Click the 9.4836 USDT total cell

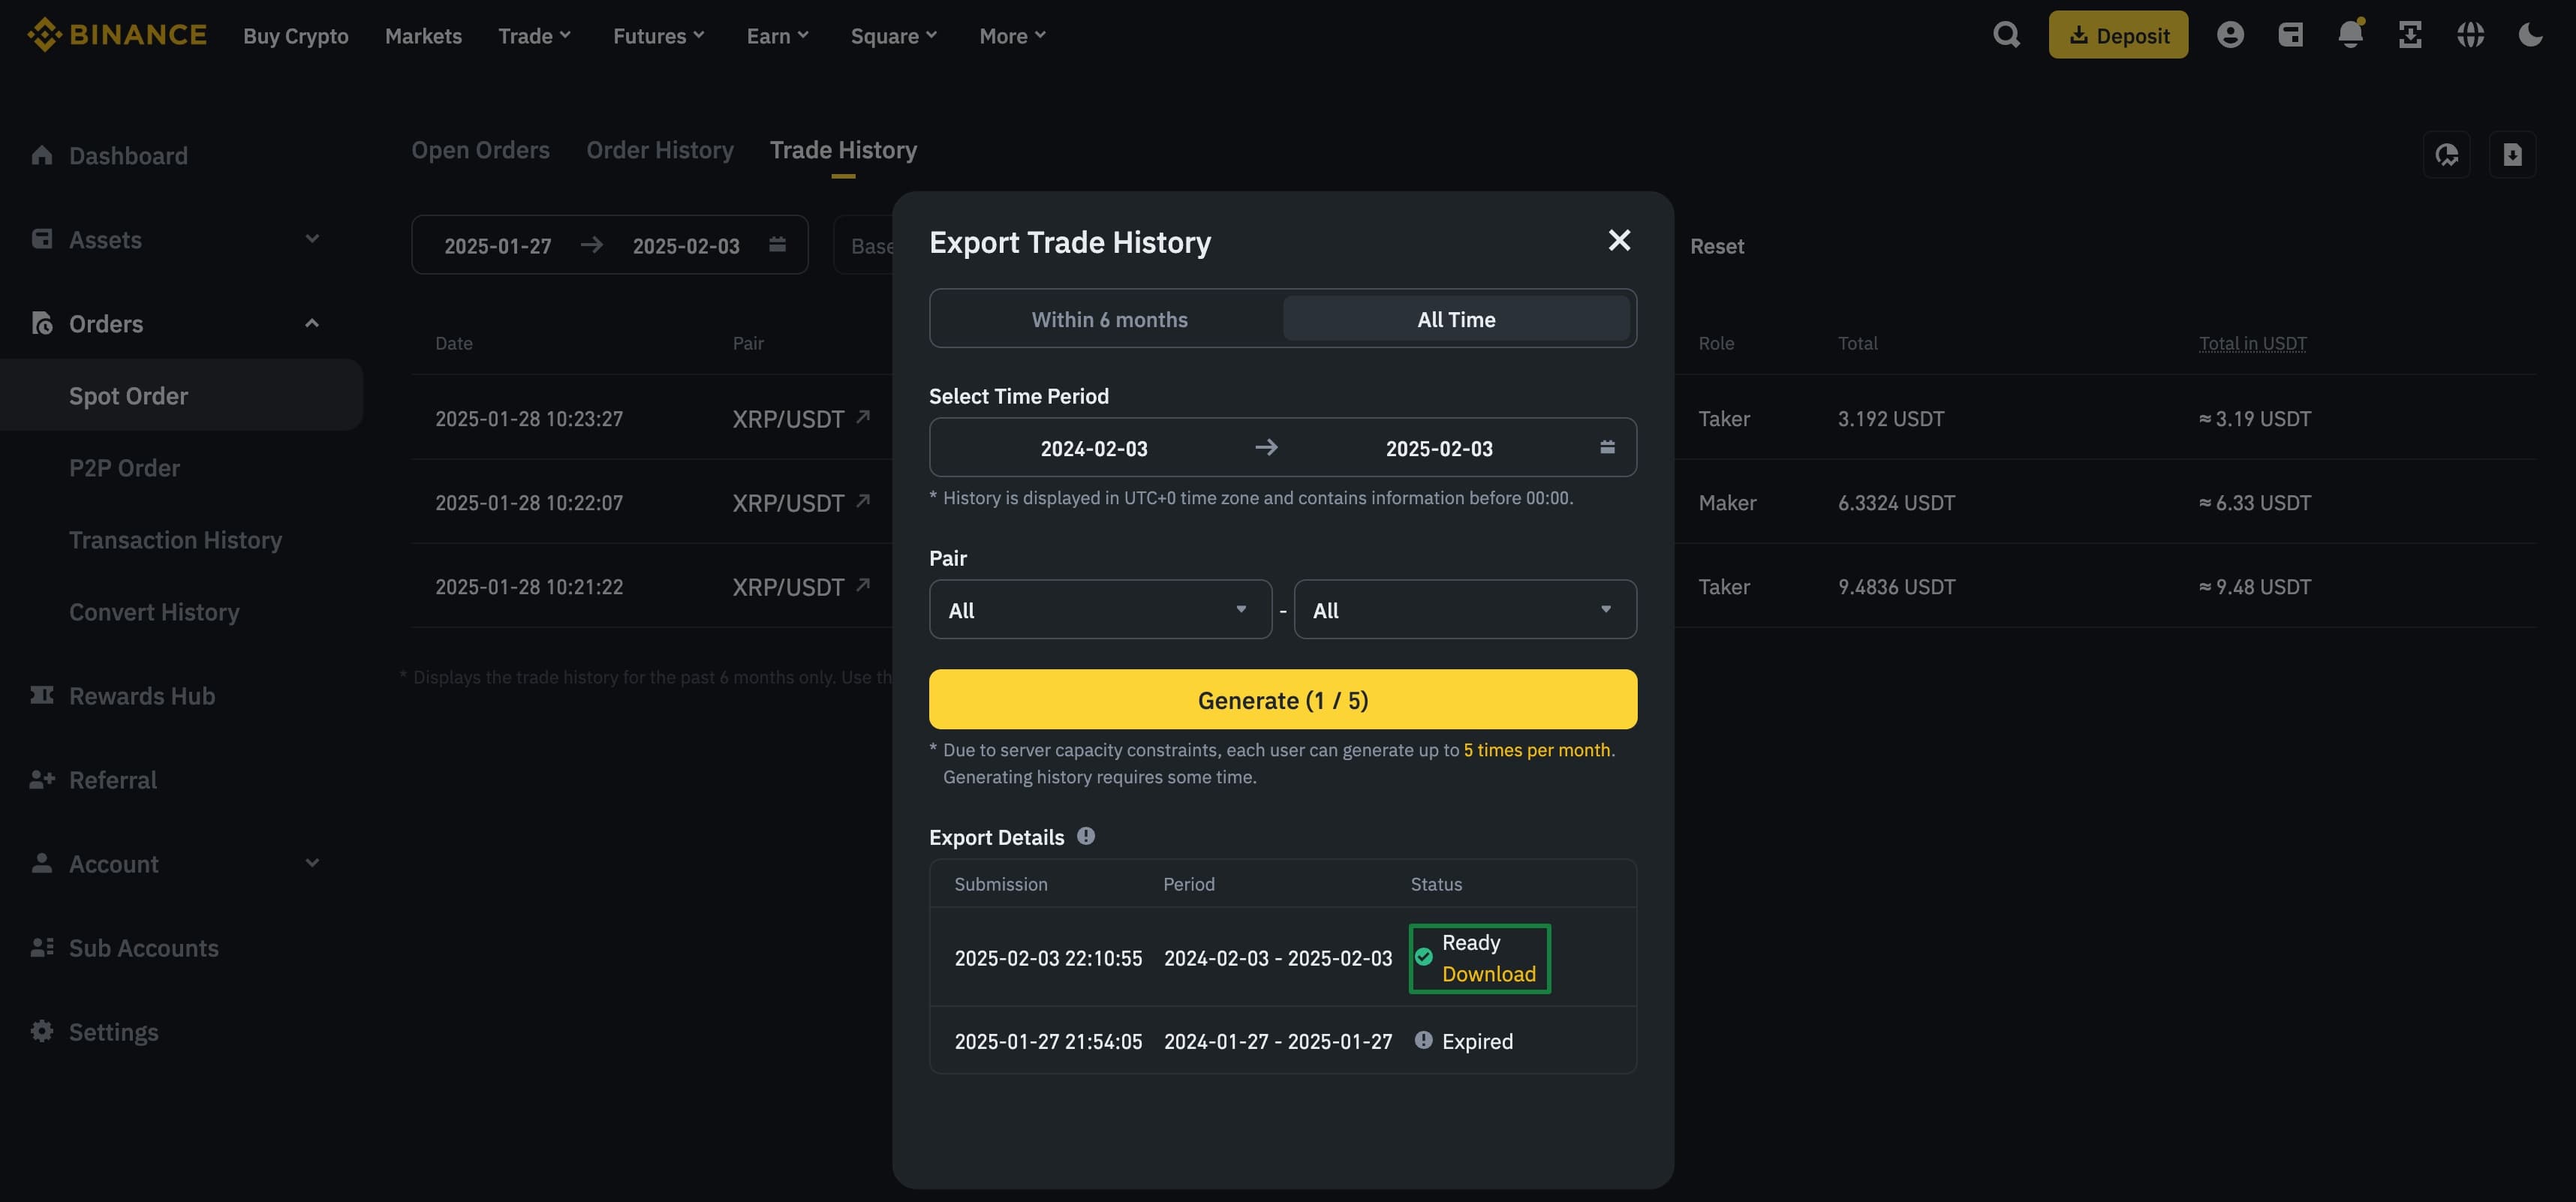pos(1896,586)
